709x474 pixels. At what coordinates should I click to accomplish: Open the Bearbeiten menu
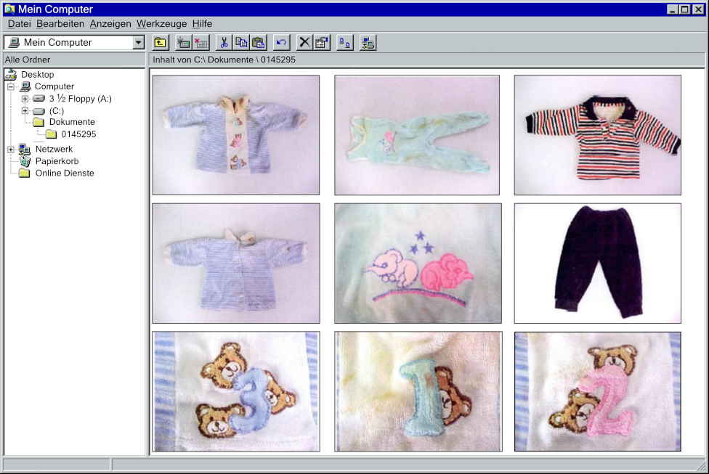[x=60, y=24]
